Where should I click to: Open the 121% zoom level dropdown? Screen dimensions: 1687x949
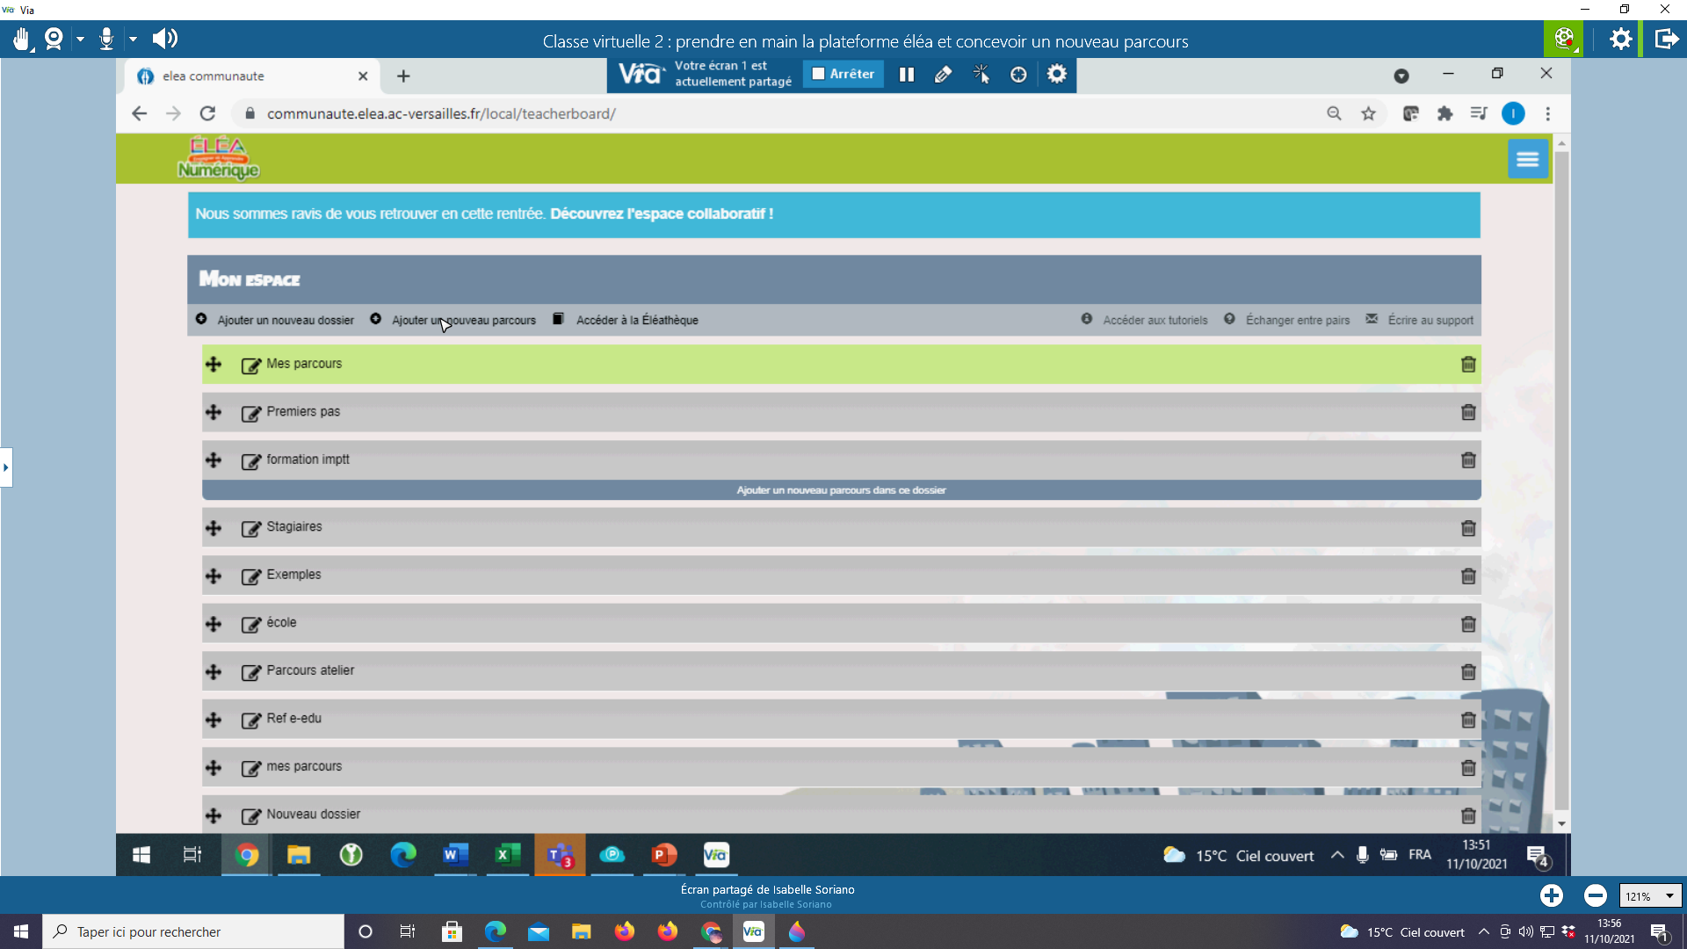1649,896
